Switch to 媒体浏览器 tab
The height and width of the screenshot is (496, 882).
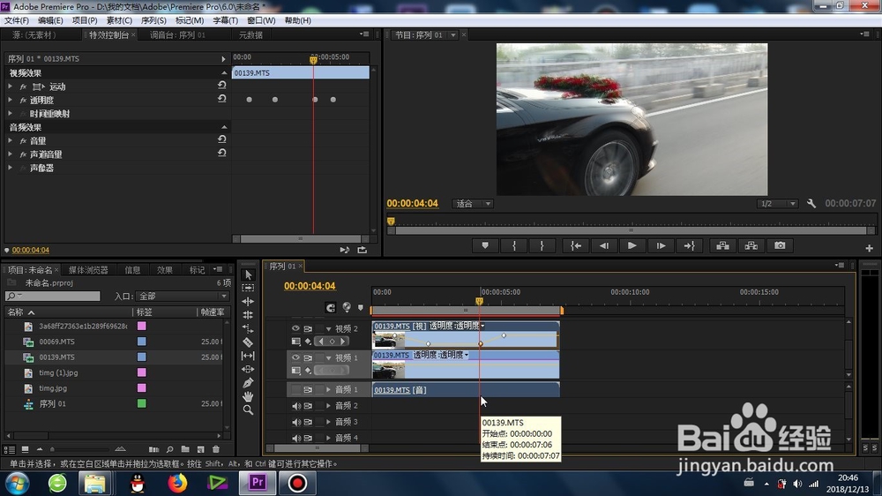pos(88,270)
